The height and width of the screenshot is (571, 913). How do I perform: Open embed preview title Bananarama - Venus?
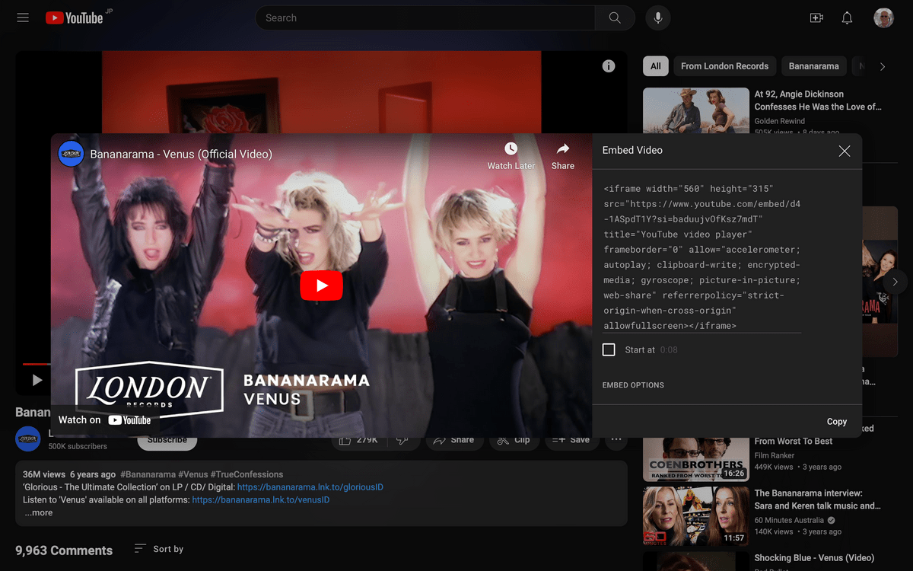[x=181, y=154]
